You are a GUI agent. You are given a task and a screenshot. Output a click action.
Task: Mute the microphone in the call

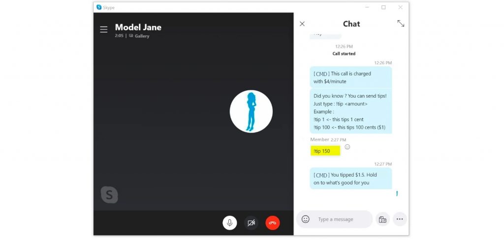click(x=229, y=223)
